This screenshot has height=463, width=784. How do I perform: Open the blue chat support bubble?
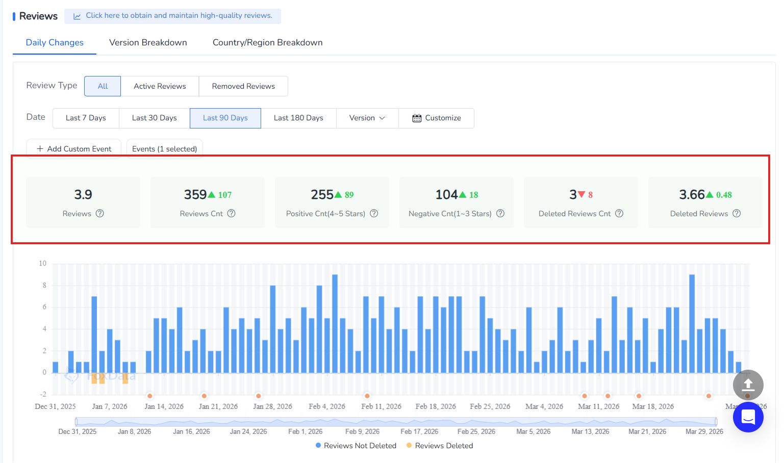tap(748, 417)
